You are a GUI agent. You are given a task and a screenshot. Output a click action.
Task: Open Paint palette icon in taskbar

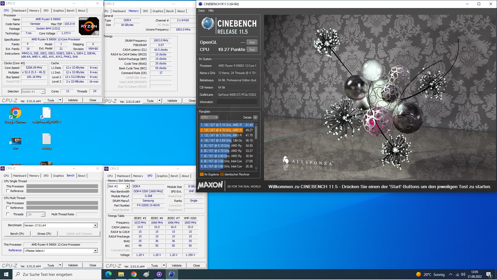point(146,275)
